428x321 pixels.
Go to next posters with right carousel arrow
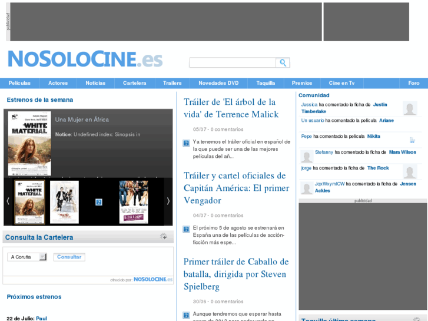tap(168, 201)
